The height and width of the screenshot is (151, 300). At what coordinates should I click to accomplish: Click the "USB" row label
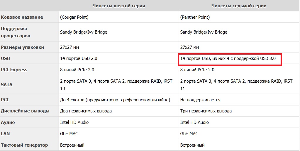(6, 58)
